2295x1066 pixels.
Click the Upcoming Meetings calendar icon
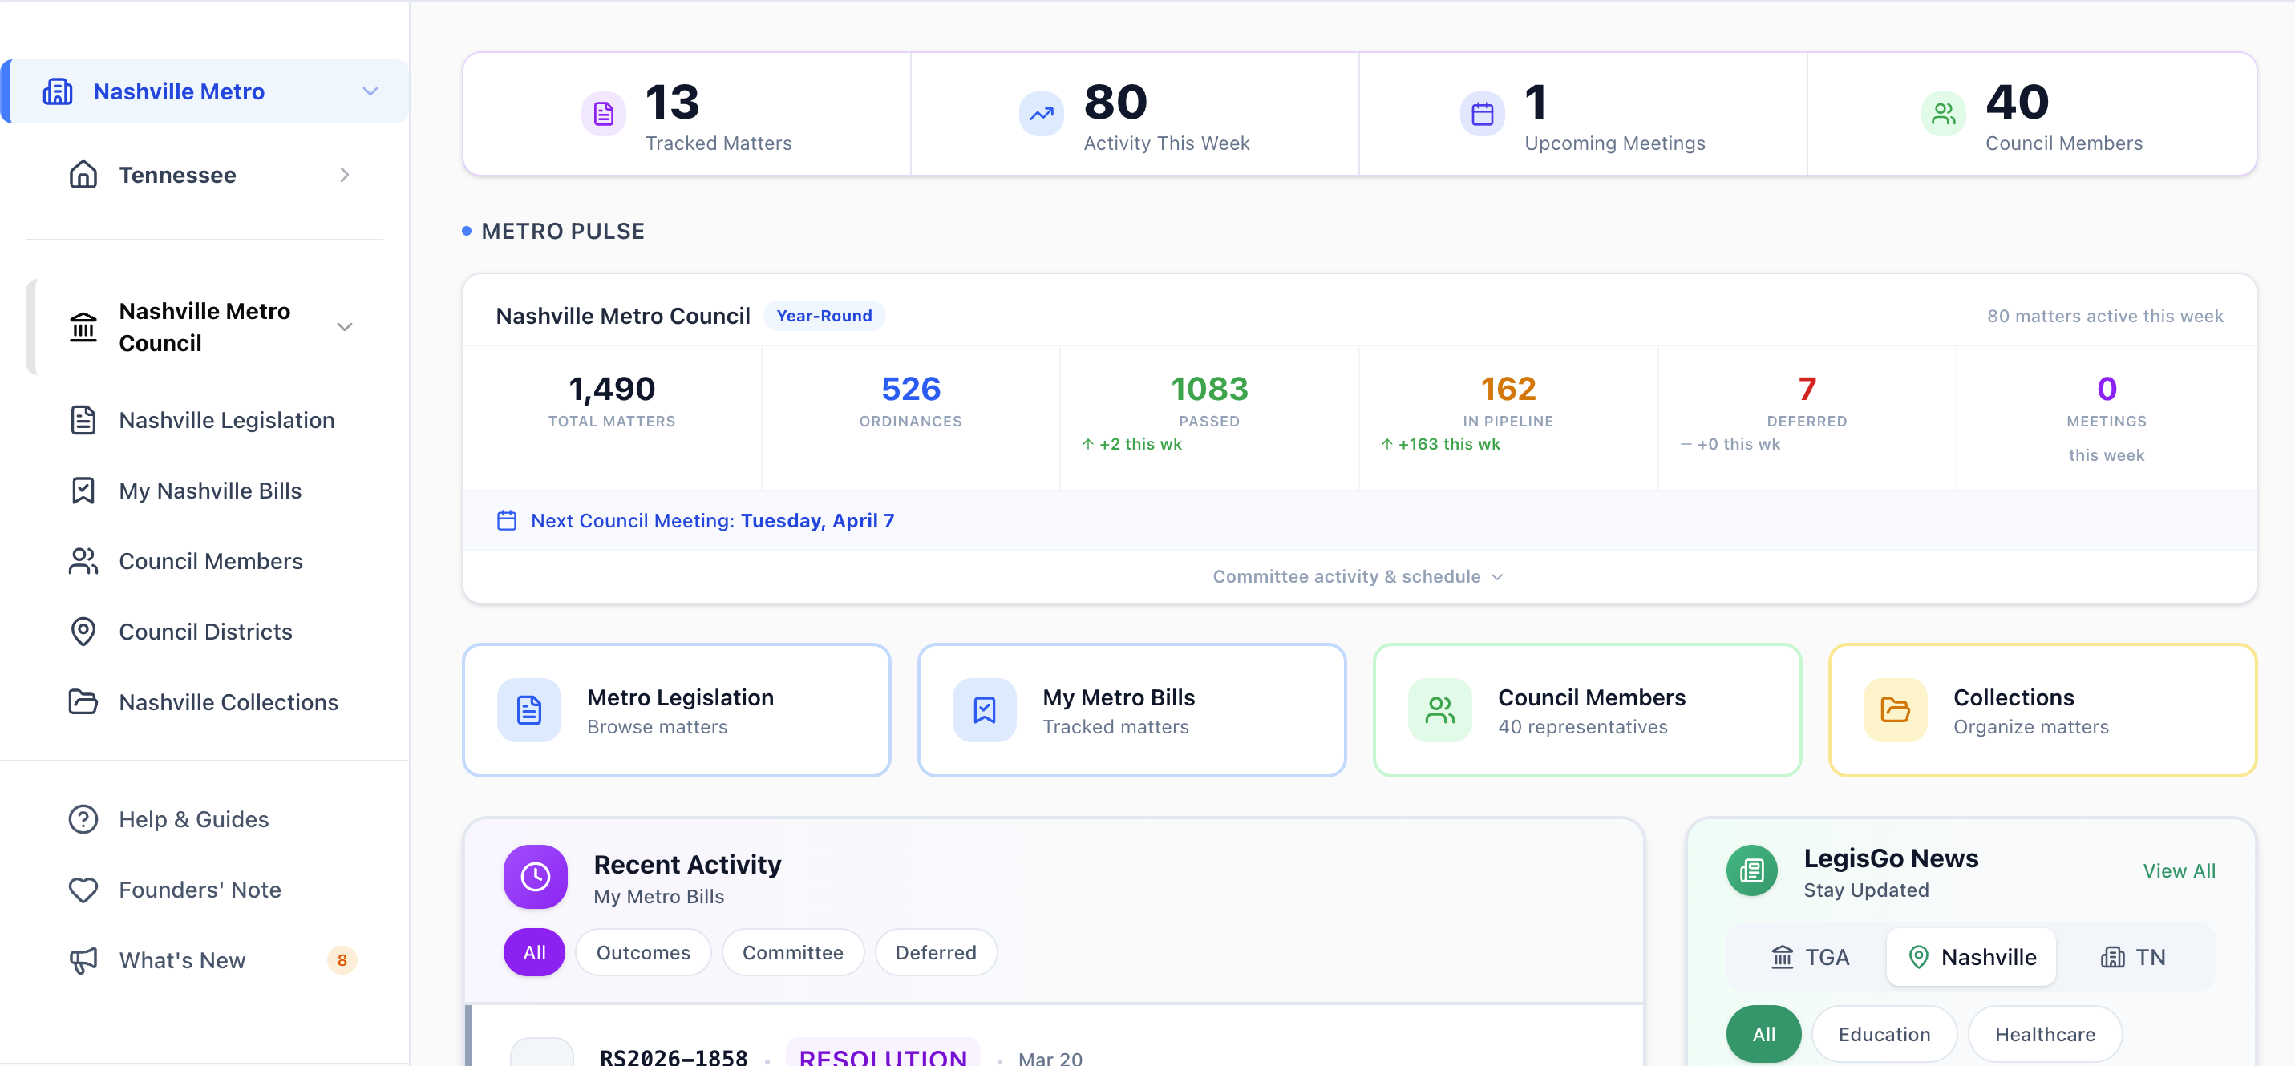pos(1482,113)
